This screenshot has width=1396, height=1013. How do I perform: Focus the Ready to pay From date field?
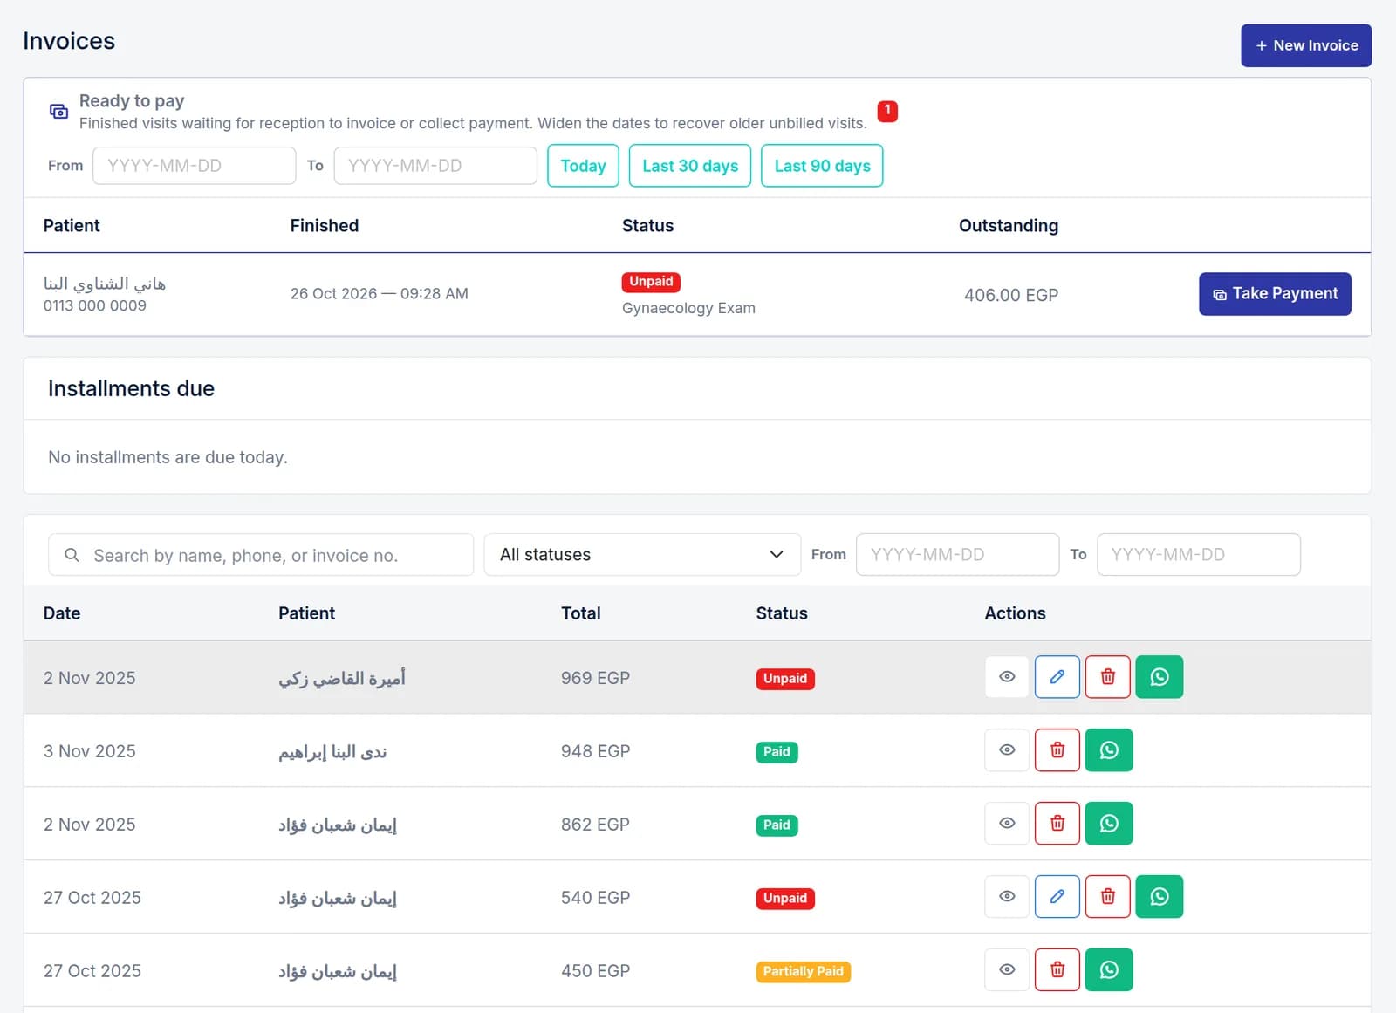[195, 166]
